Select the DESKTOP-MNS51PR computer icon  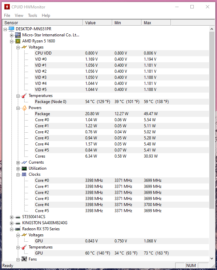point(11,29)
